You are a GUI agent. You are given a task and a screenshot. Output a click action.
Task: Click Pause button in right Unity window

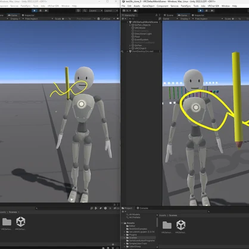tap(206, 11)
